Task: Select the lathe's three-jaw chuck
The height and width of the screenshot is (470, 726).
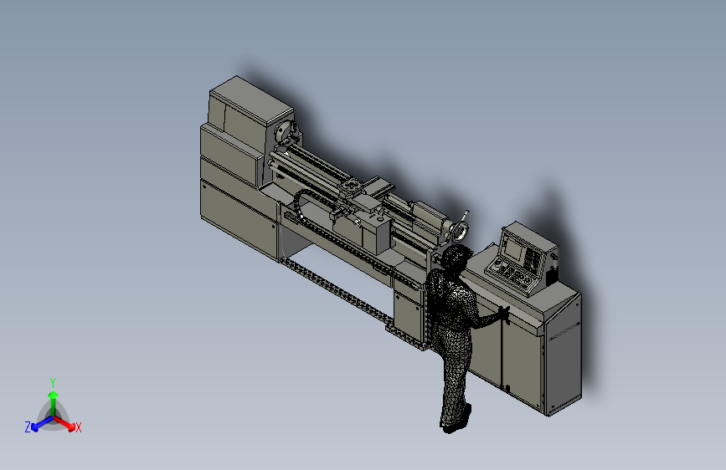Action: 286,131
